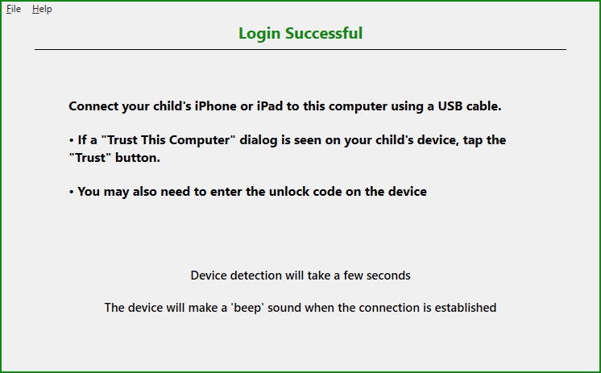Click the words USB cable
Image resolution: width=601 pixels, height=373 pixels.
tap(470, 106)
